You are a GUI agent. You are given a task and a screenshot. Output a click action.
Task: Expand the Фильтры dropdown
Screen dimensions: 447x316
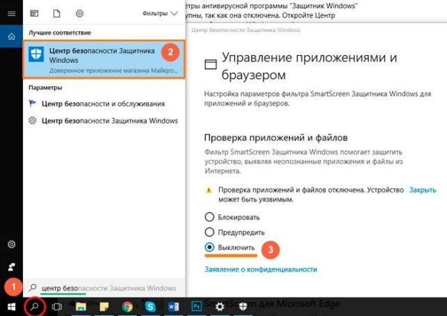(x=160, y=13)
